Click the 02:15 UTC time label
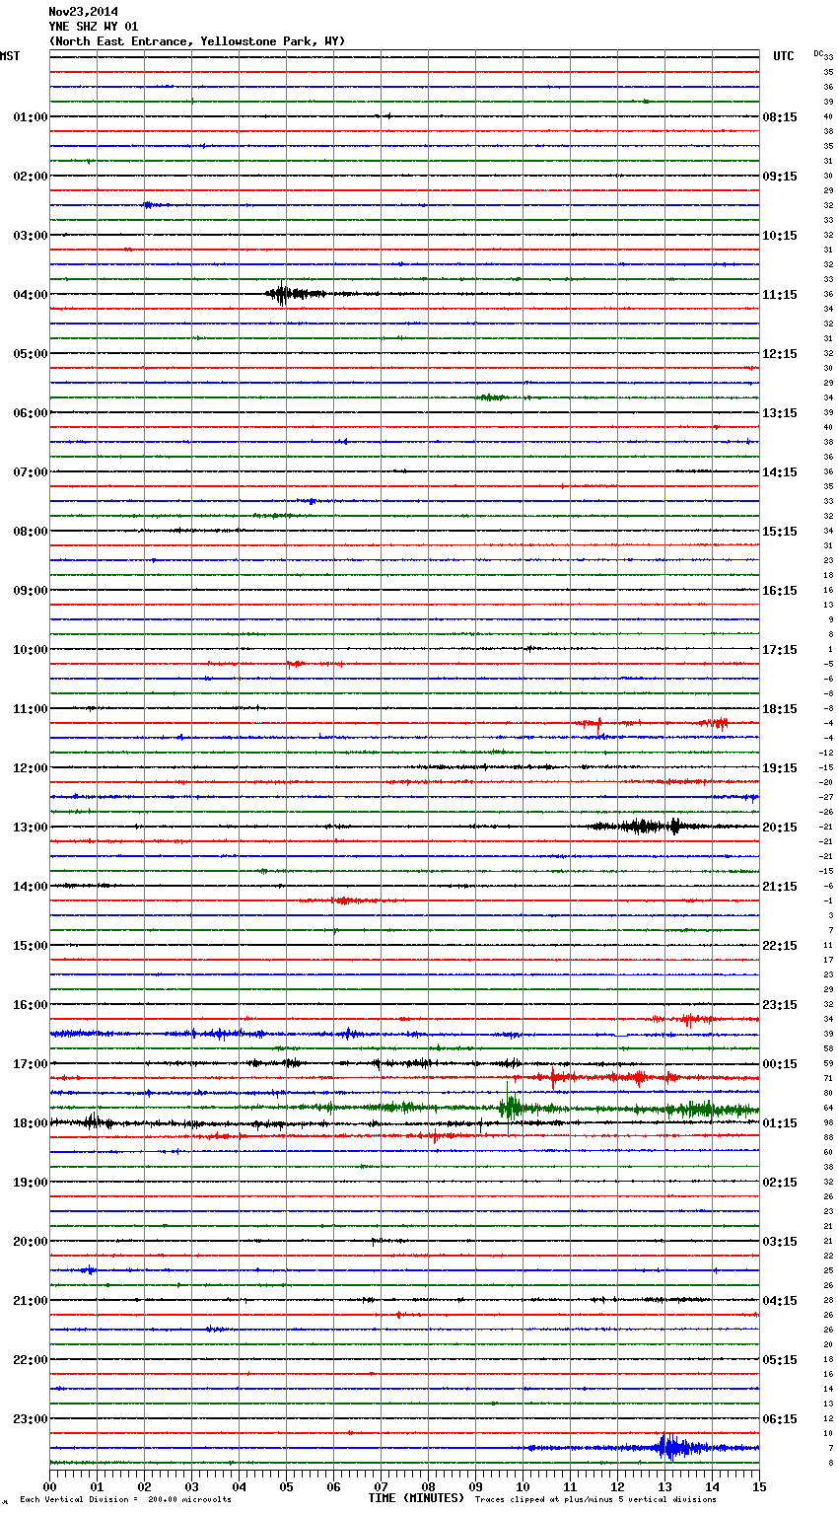838x1513 pixels. [780, 1183]
